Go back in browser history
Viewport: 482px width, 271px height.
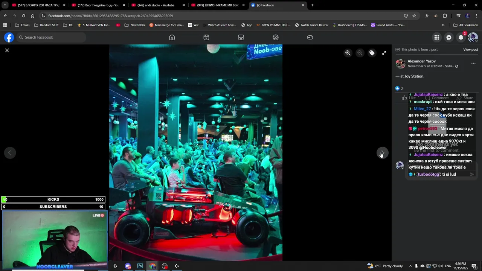(5, 16)
